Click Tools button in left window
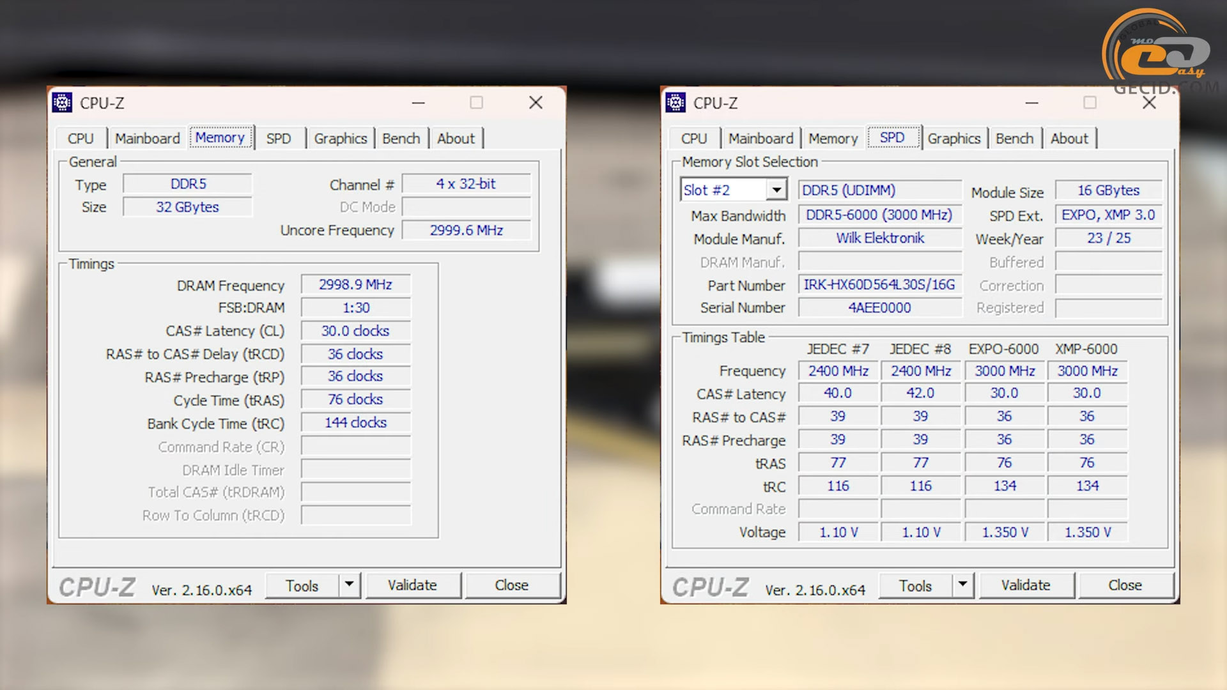This screenshot has height=690, width=1227. tap(302, 585)
